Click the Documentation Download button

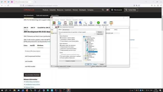coord(32,75)
